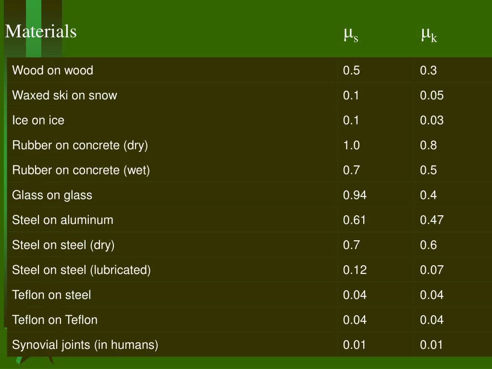Select the 0.1 μs value for Waxed ski on snow
Image resolution: width=492 pixels, height=369 pixels.
click(351, 95)
